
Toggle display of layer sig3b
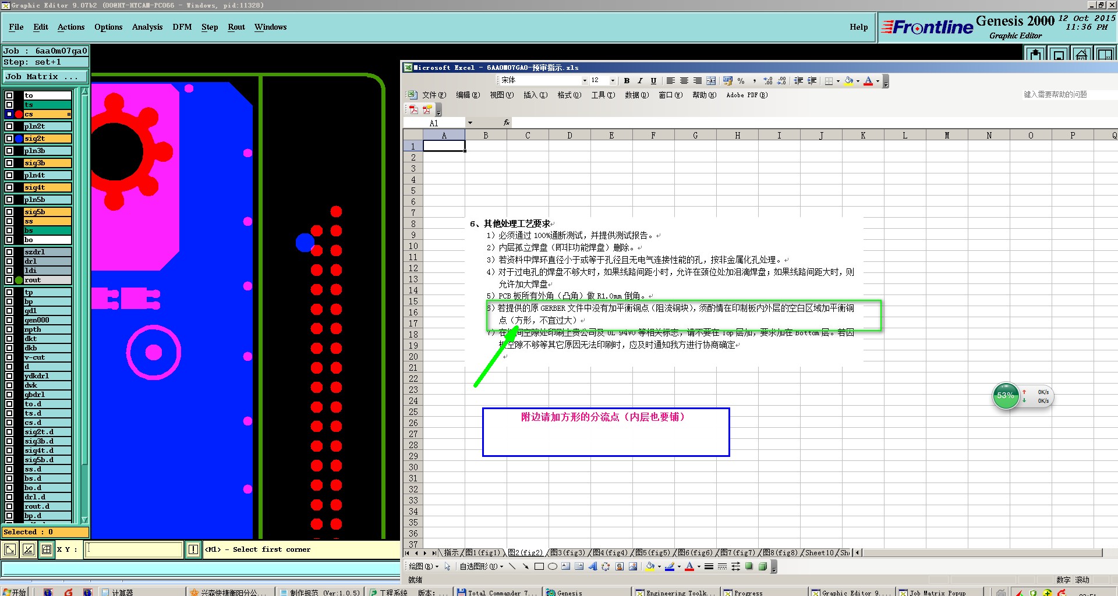coord(9,163)
